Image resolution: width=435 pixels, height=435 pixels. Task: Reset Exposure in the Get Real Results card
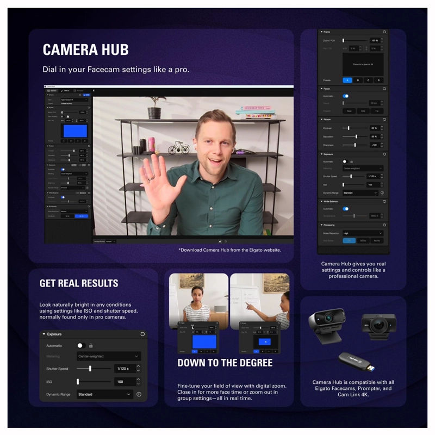point(142,334)
